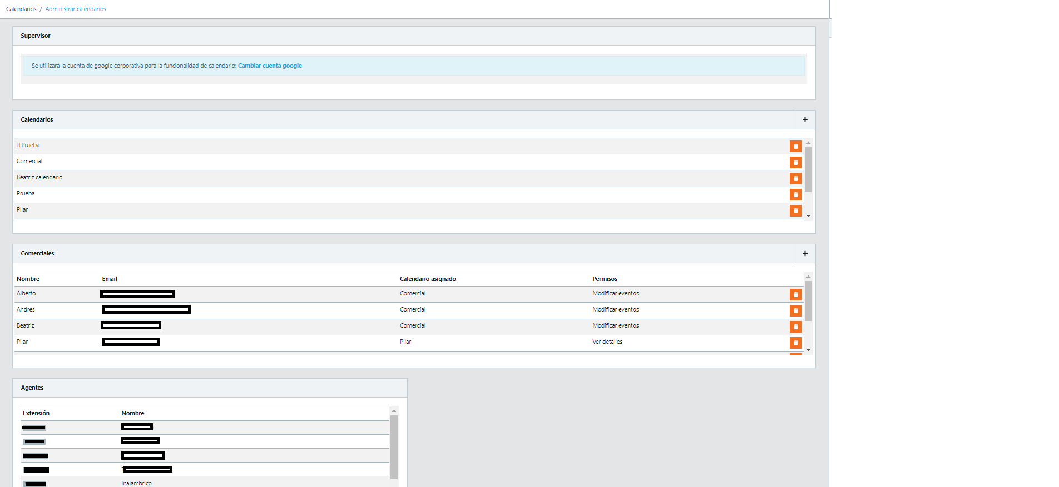Viewport: 1059px width, 487px height.
Task: Click the Cambiar cuenta google link
Action: click(x=270, y=66)
